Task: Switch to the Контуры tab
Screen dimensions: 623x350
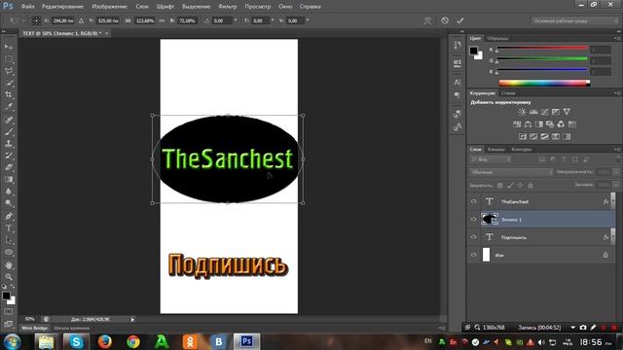Action: [522, 149]
